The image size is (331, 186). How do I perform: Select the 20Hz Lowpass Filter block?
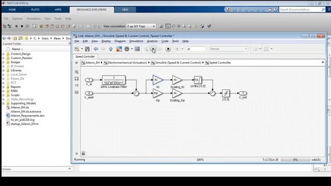[114, 80]
